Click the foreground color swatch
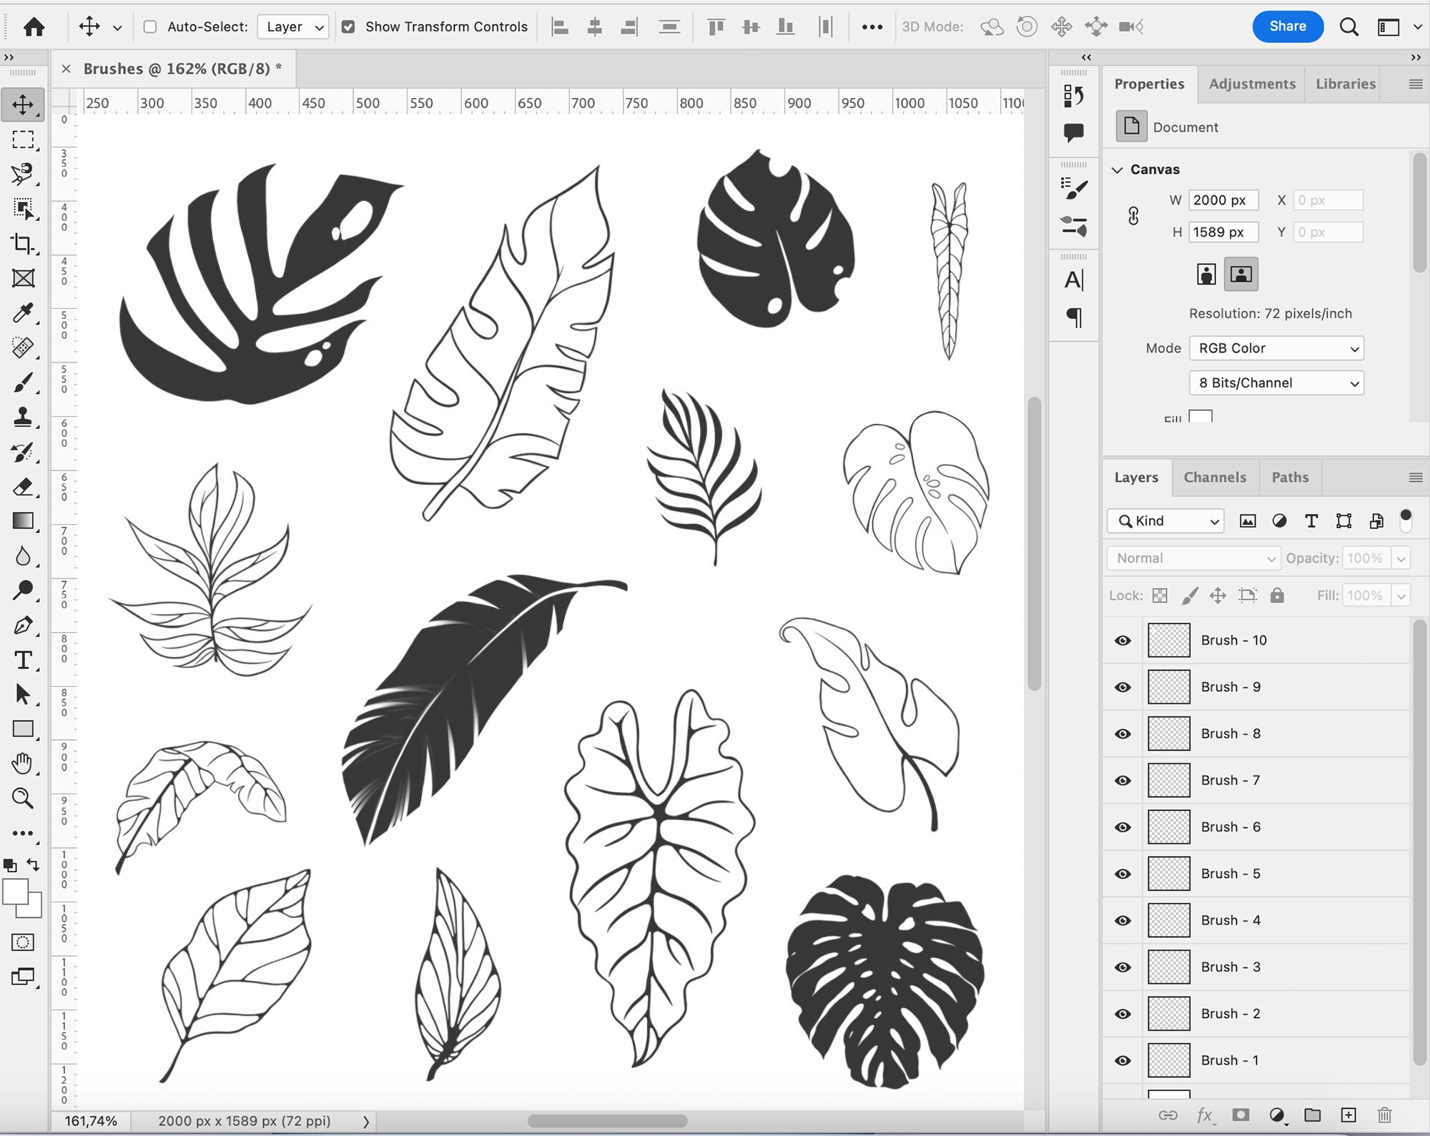Screen dimensions: 1430x1136 [14, 890]
